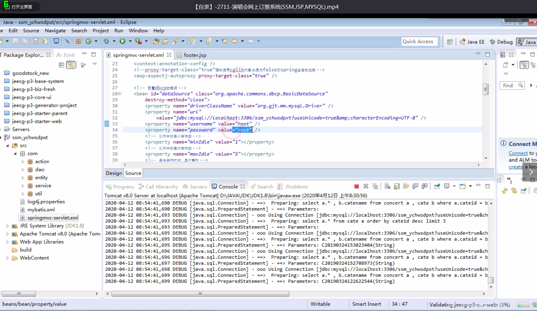Expand the WebContent folder node
The image size is (537, 311).
pyautogui.click(x=7, y=258)
